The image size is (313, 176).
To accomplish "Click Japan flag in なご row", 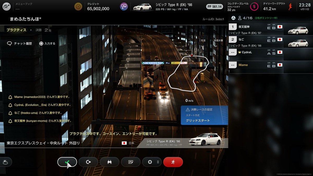I will pos(280,40).
